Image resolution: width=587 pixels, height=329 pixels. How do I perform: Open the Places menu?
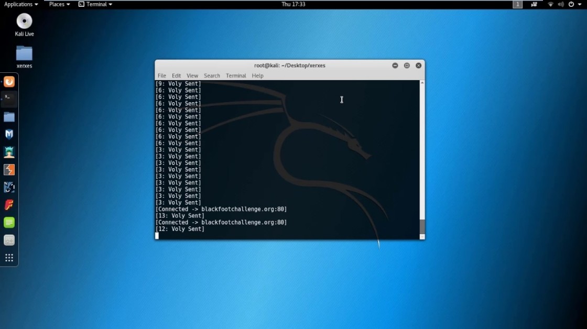pos(60,4)
